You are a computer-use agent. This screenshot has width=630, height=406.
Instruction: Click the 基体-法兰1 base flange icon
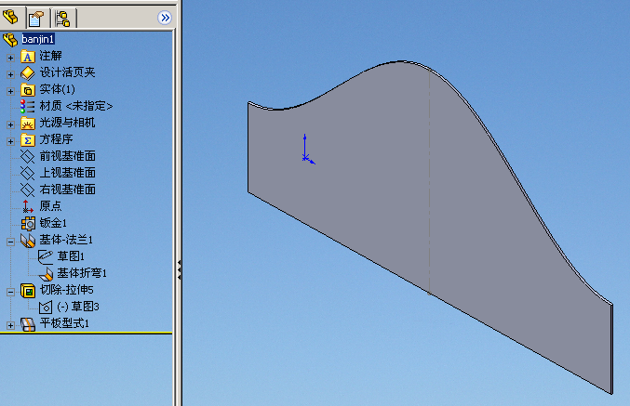point(28,241)
